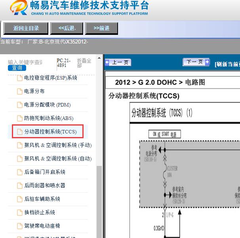Click the 刷新当前页 refresh link
Screen dimensions: 240x238
(227, 64)
